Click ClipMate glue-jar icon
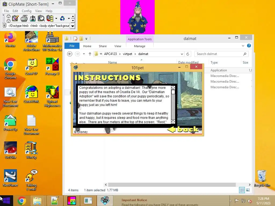The image size is (275, 206). tap(32, 19)
